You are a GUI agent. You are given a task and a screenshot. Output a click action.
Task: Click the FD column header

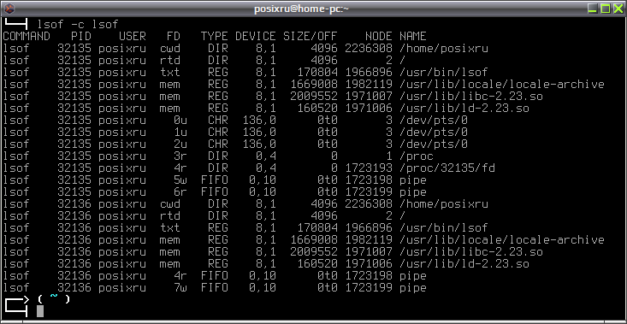173,37
